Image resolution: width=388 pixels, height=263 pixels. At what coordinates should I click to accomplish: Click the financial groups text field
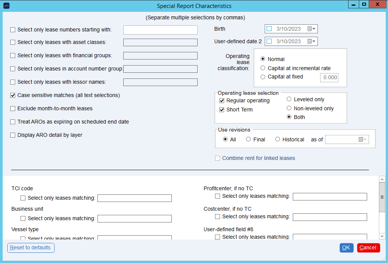(x=160, y=56)
